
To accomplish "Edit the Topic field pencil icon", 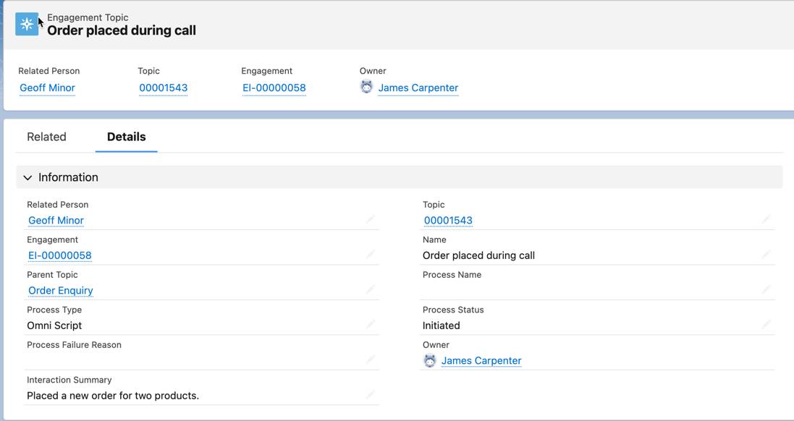I will [x=766, y=219].
